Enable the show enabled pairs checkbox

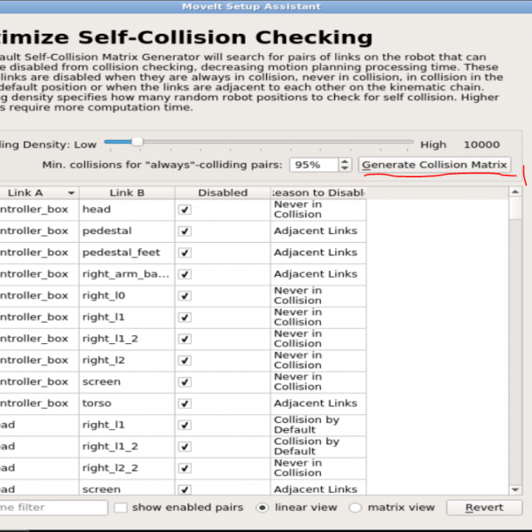tap(121, 507)
